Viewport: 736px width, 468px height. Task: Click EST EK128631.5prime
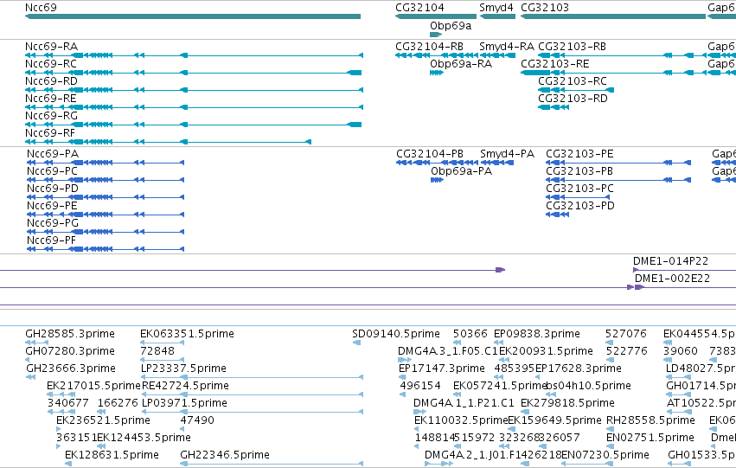112,455
